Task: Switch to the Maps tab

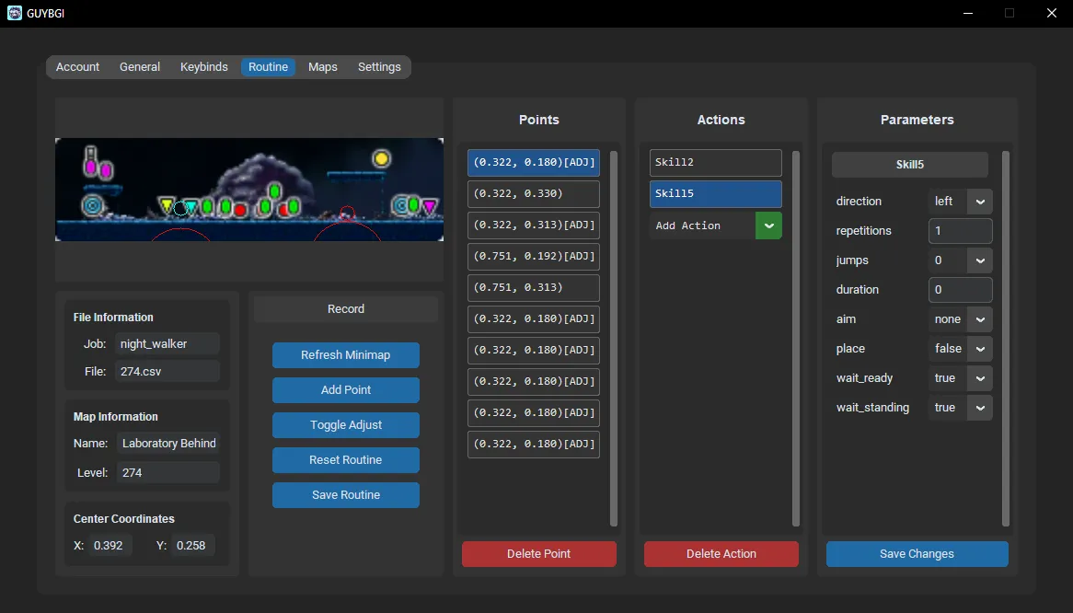Action: point(322,66)
